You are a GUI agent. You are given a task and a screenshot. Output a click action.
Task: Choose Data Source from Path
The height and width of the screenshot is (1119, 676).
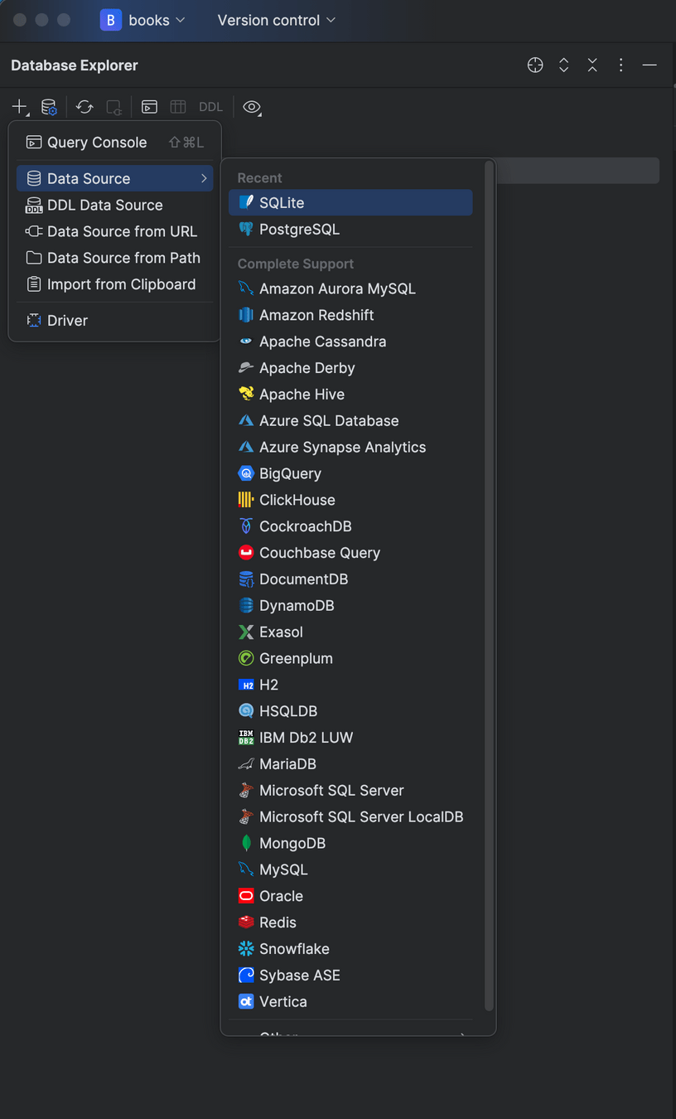114,258
